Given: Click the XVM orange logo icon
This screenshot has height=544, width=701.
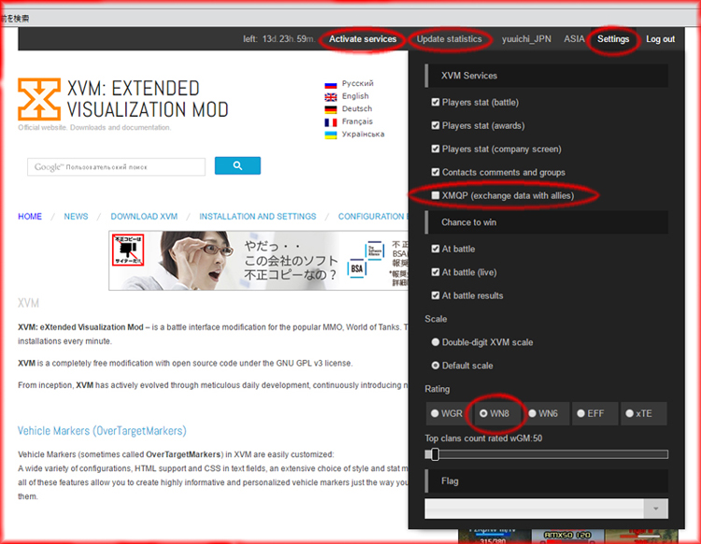Looking at the screenshot, I should (x=39, y=99).
